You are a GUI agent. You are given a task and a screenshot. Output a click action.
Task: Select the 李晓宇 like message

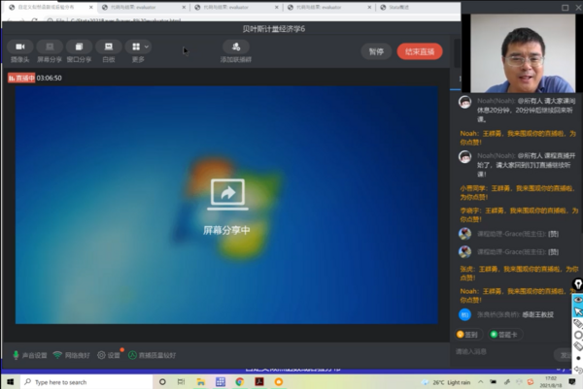pyautogui.click(x=519, y=214)
